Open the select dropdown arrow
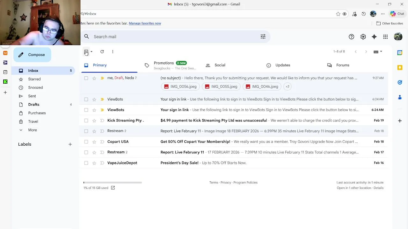This screenshot has width=408, height=229. coord(91,52)
